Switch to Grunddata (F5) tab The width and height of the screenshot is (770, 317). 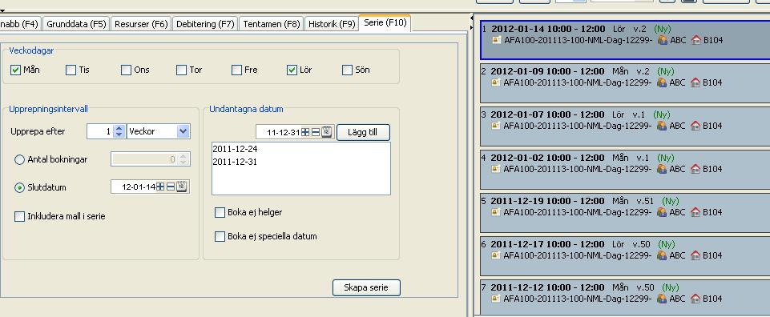coord(77,23)
